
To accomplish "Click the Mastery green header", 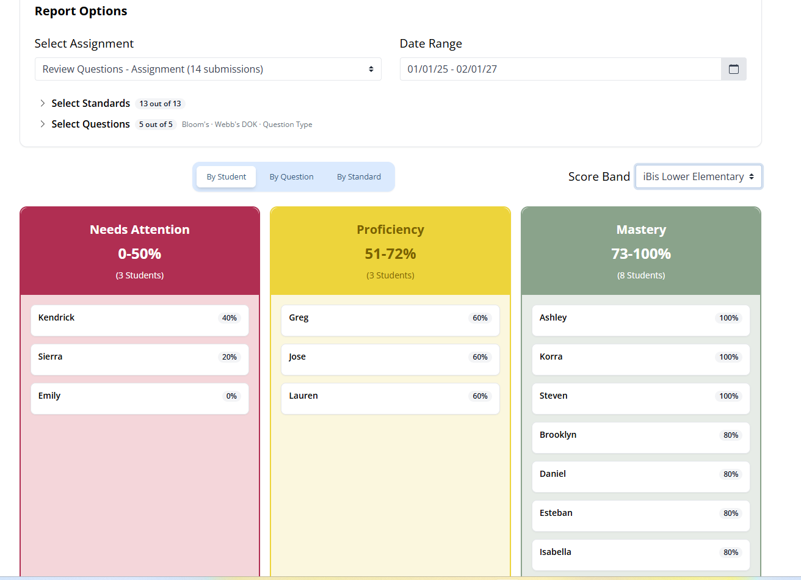I will (641, 252).
